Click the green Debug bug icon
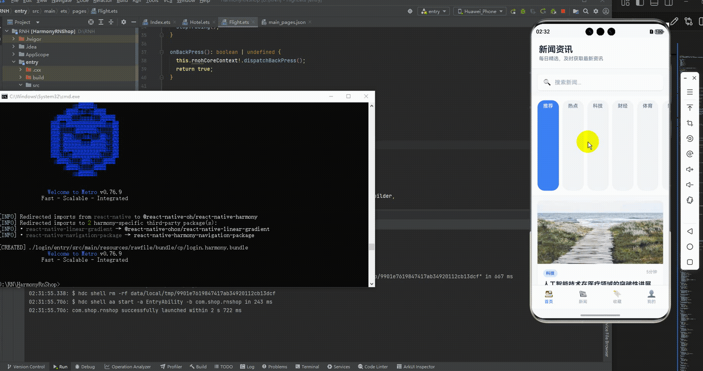 click(x=523, y=11)
